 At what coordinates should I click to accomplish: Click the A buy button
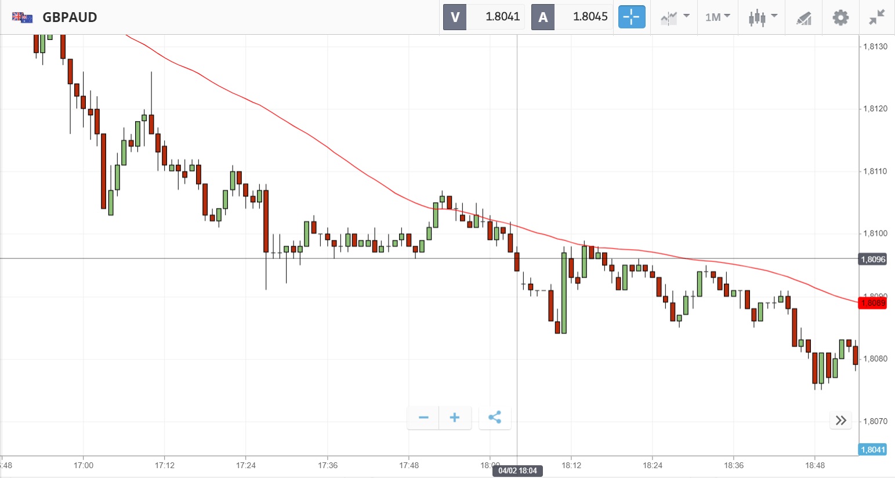[543, 17]
